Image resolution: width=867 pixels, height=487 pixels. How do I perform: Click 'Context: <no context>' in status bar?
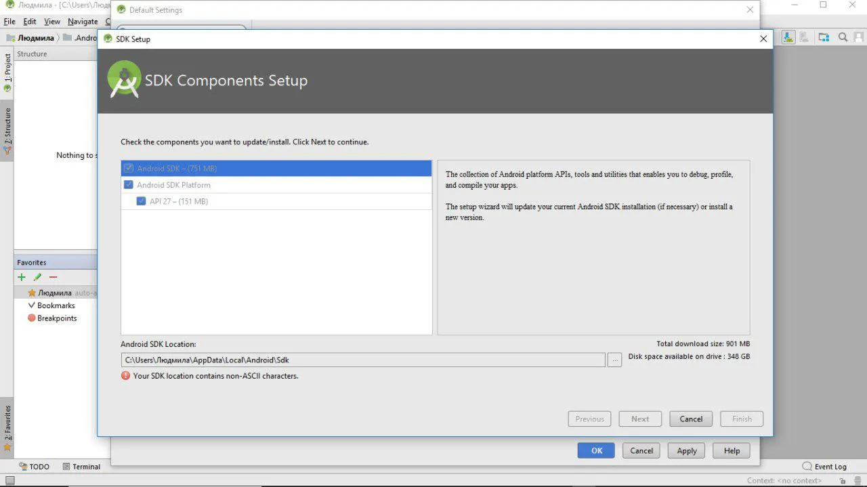click(784, 480)
